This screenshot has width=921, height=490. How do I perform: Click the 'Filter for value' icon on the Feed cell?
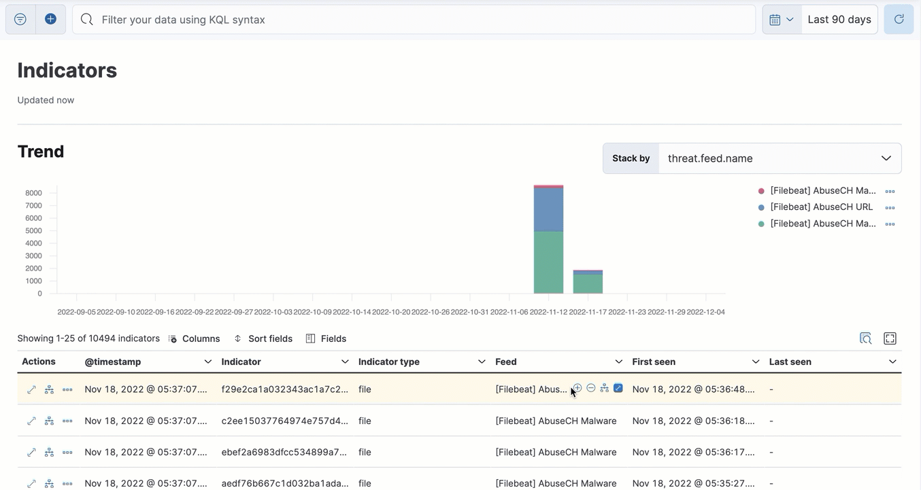click(x=577, y=387)
